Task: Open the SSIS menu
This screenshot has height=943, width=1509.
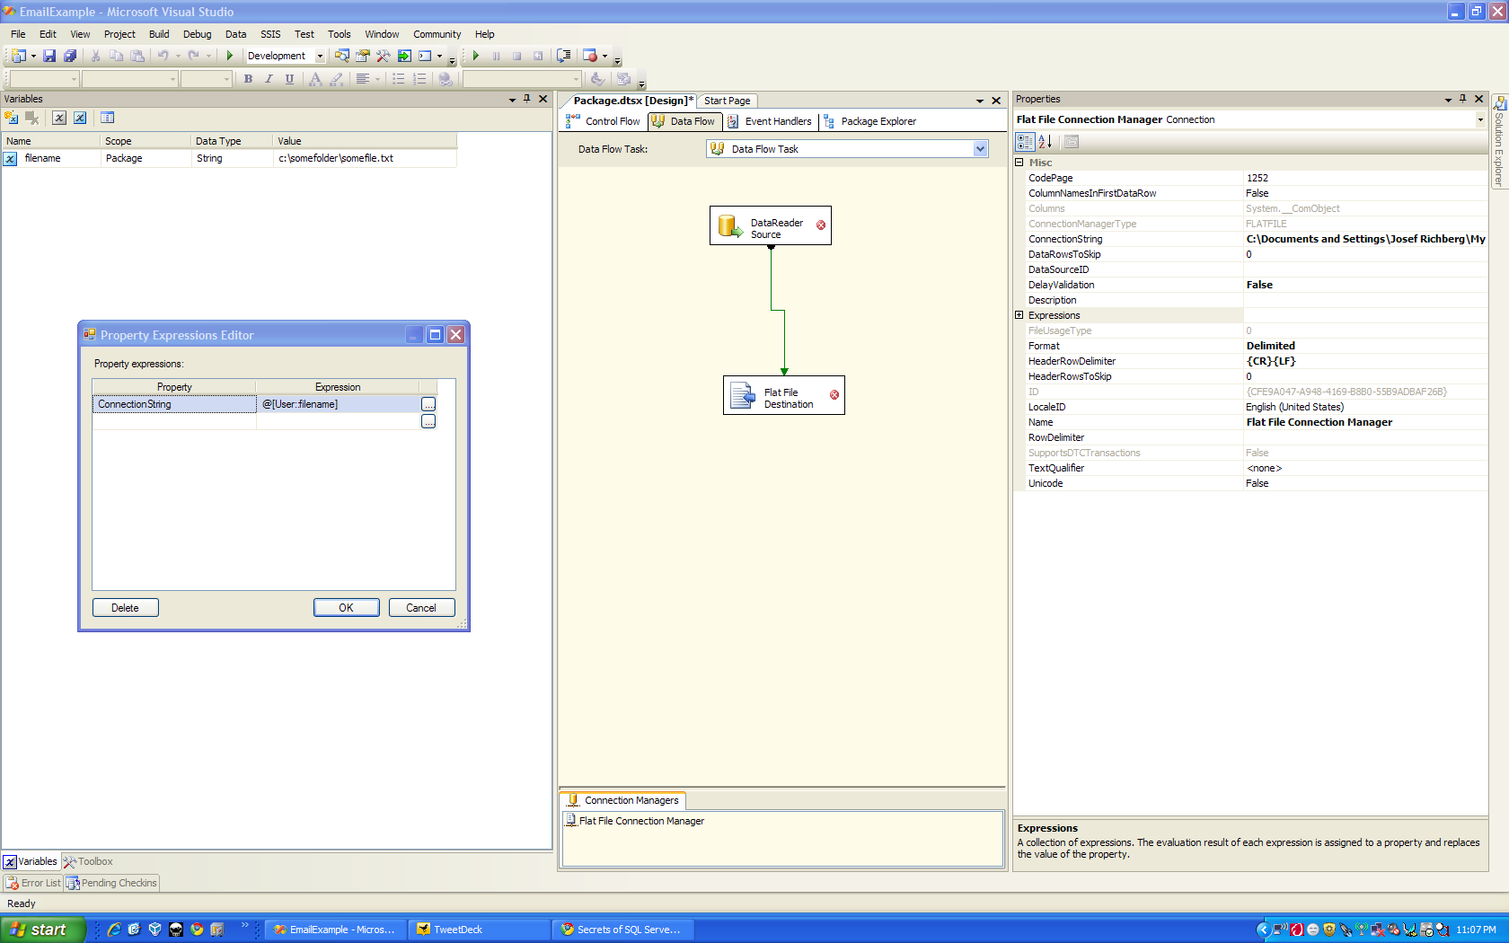Action: [x=270, y=34]
